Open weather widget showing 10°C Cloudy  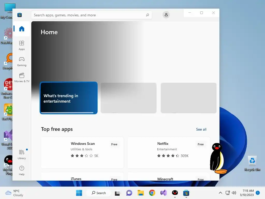click(x=14, y=193)
